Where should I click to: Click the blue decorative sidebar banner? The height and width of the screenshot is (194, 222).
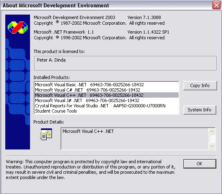pos(17,82)
